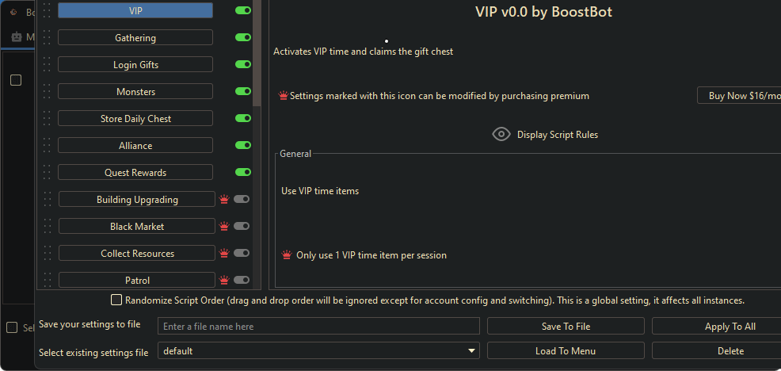Toggle the Alliance script switch off
Screen dimensions: 781x371
tap(242, 145)
